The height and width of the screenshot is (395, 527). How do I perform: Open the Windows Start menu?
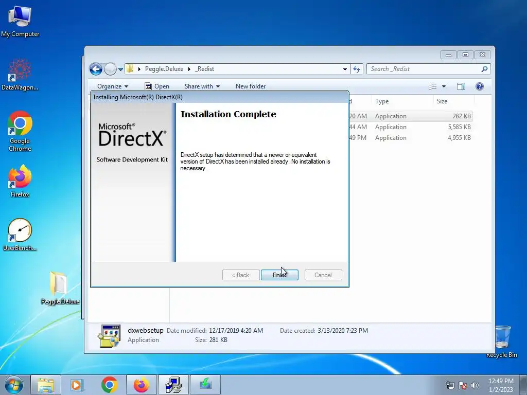(13, 385)
